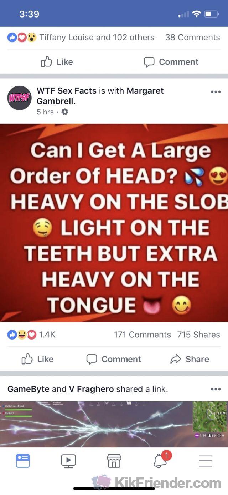Viewport: 228px width, 495px height.
Task: View the 171 Comments
Action: click(142, 335)
